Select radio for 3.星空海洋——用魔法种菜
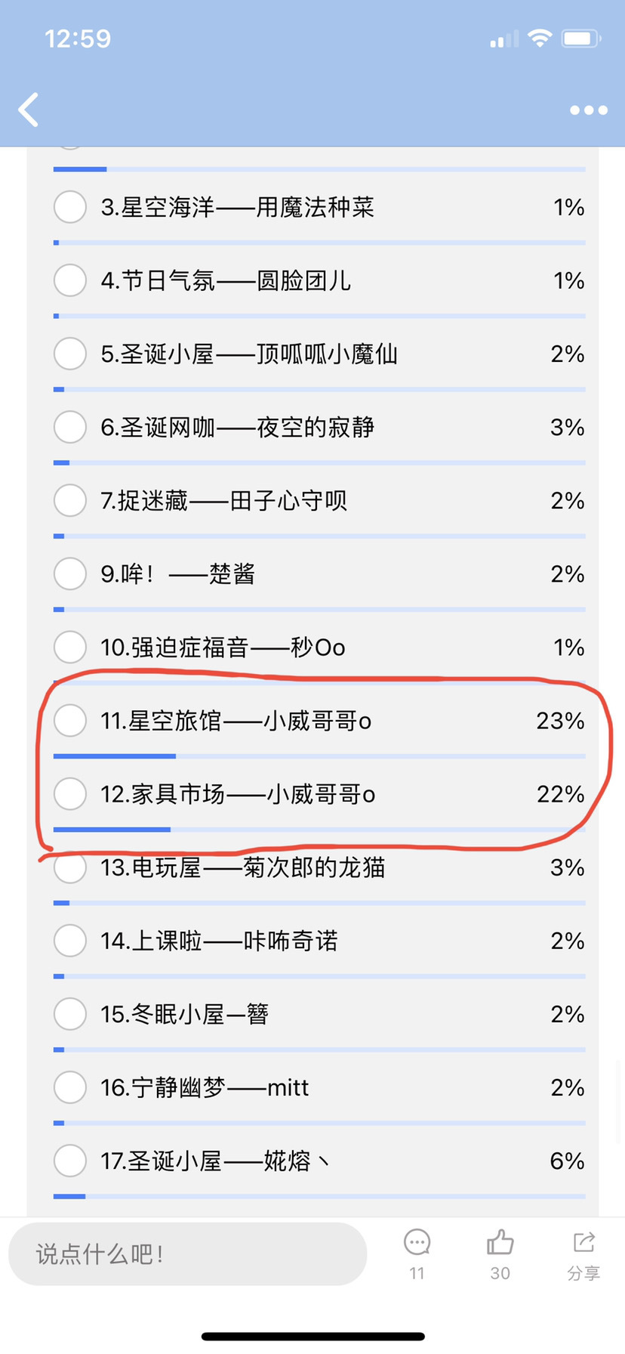 click(x=70, y=207)
